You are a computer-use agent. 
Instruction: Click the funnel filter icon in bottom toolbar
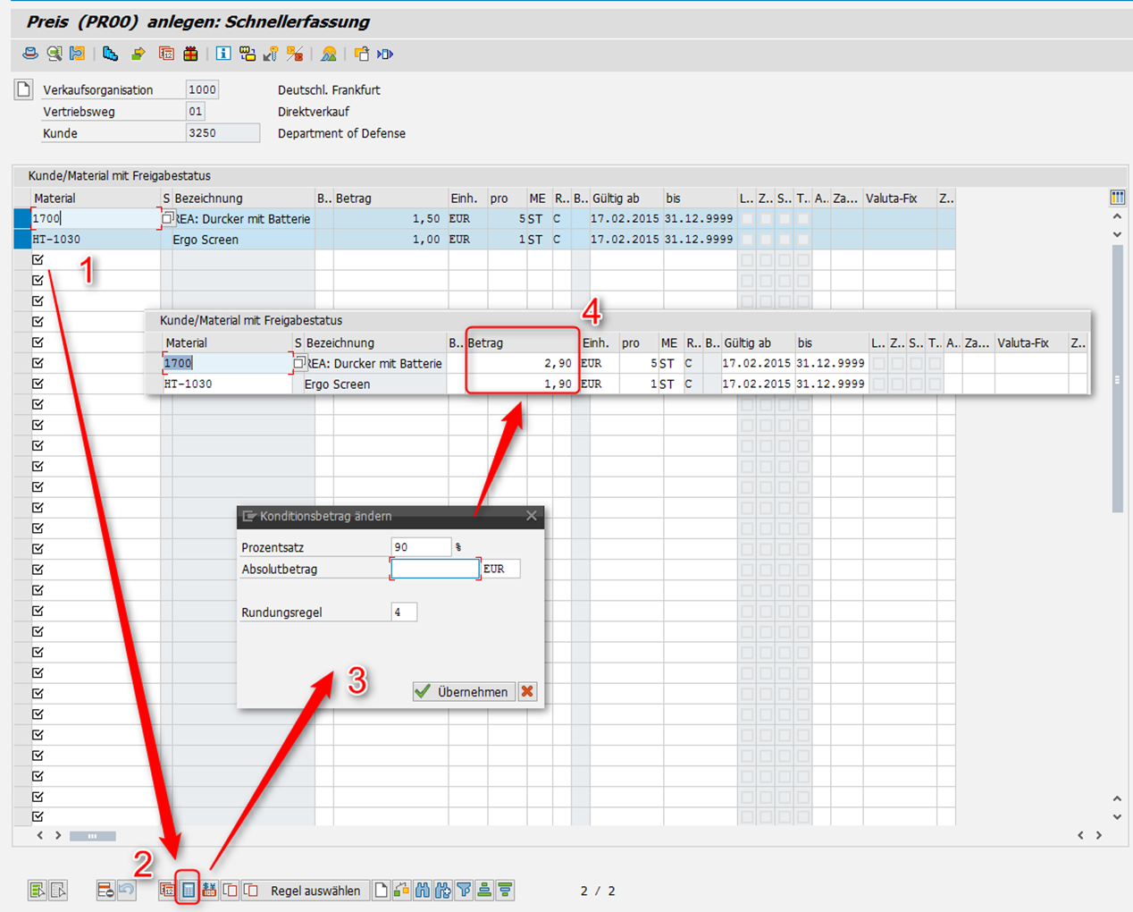coord(464,890)
